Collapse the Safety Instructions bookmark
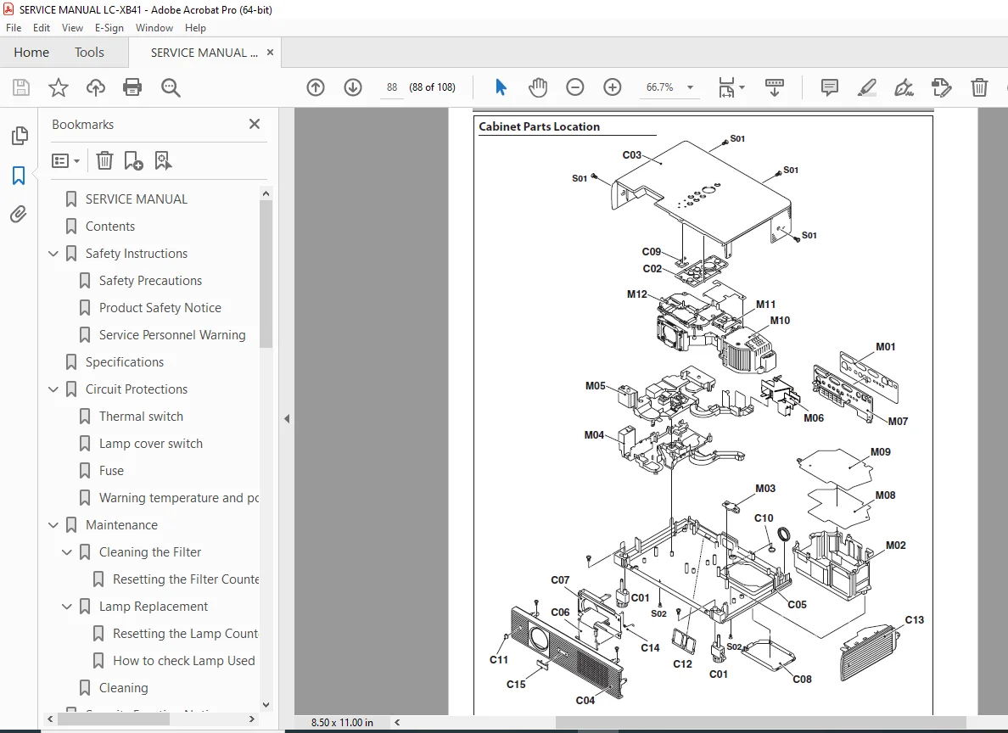1008x733 pixels. [x=53, y=254]
